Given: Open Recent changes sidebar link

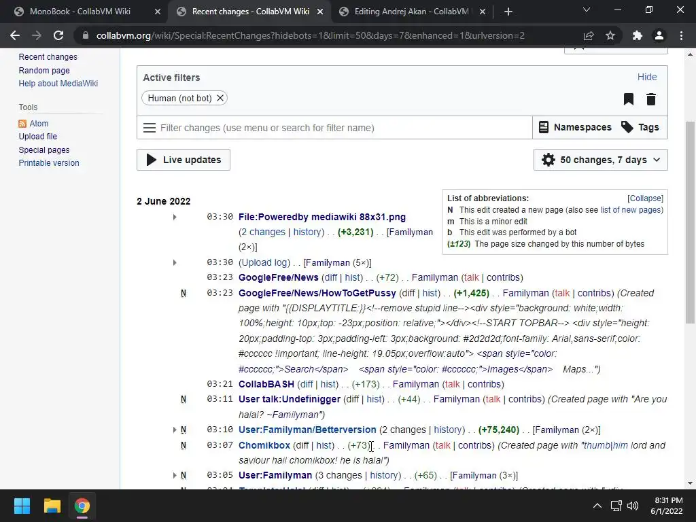Looking at the screenshot, I should coord(48,57).
